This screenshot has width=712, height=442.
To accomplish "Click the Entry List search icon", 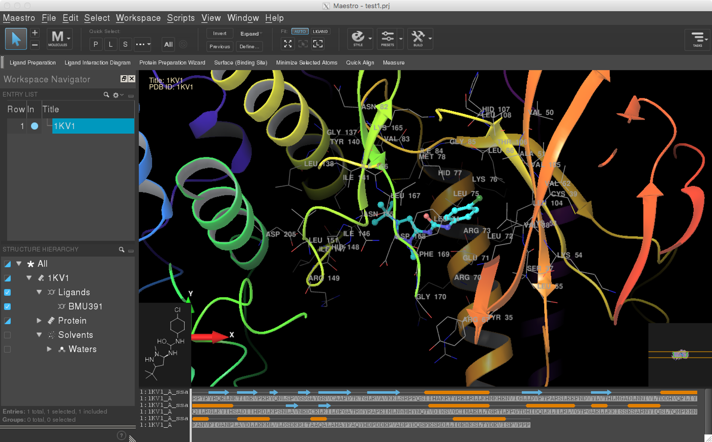I will click(x=106, y=95).
